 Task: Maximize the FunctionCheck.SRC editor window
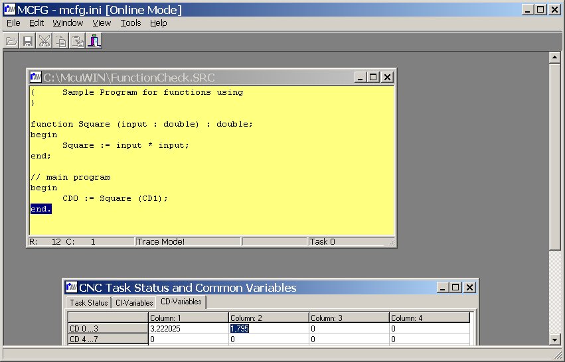click(x=373, y=77)
